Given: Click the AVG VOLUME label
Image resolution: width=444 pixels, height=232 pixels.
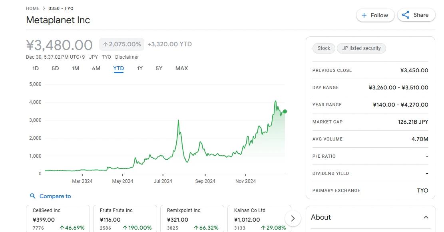Looking at the screenshot, I should 328,139.
